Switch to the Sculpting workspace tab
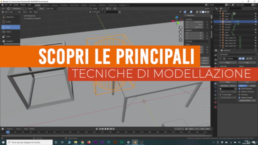This screenshot has height=145, width=258. click(x=54, y=5)
